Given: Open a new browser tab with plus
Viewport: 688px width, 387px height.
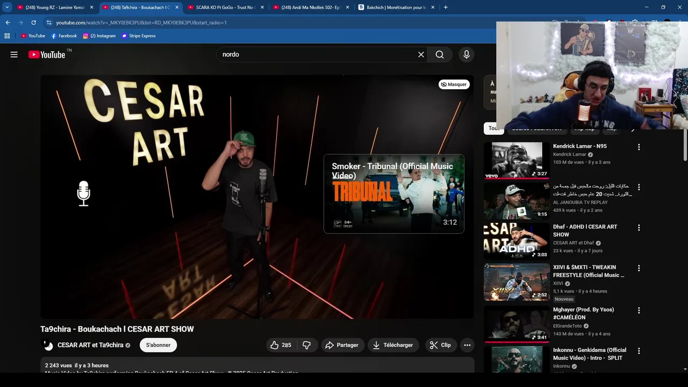Looking at the screenshot, I should 446,8.
